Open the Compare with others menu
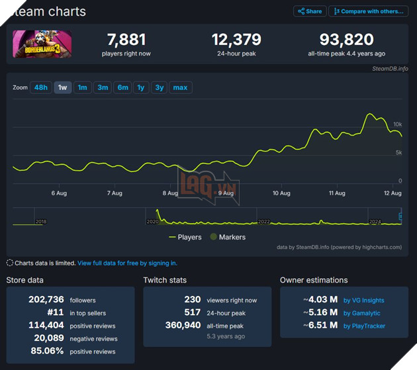This screenshot has height=370, width=417. [369, 11]
